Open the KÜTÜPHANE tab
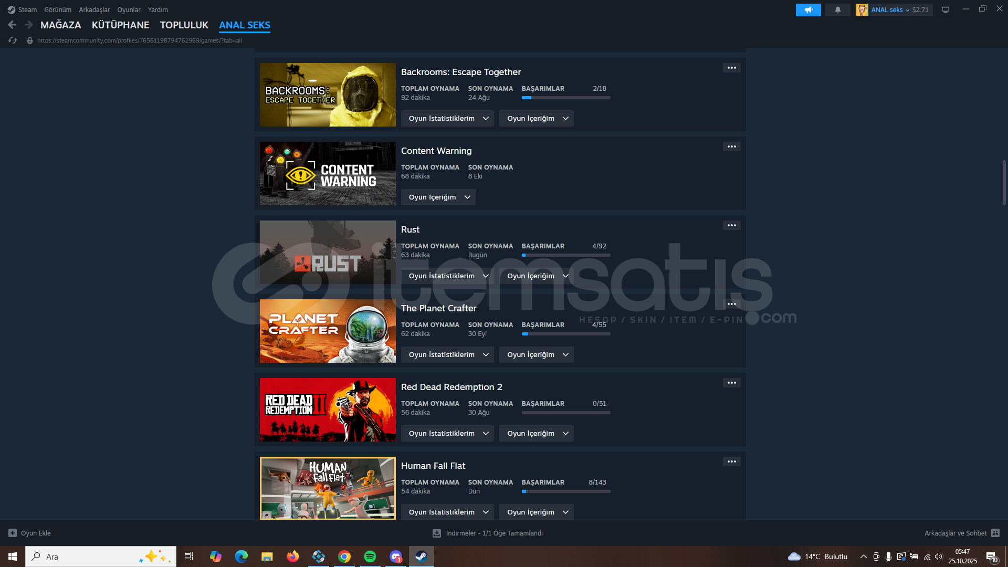Viewport: 1008px width, 567px height. point(120,25)
